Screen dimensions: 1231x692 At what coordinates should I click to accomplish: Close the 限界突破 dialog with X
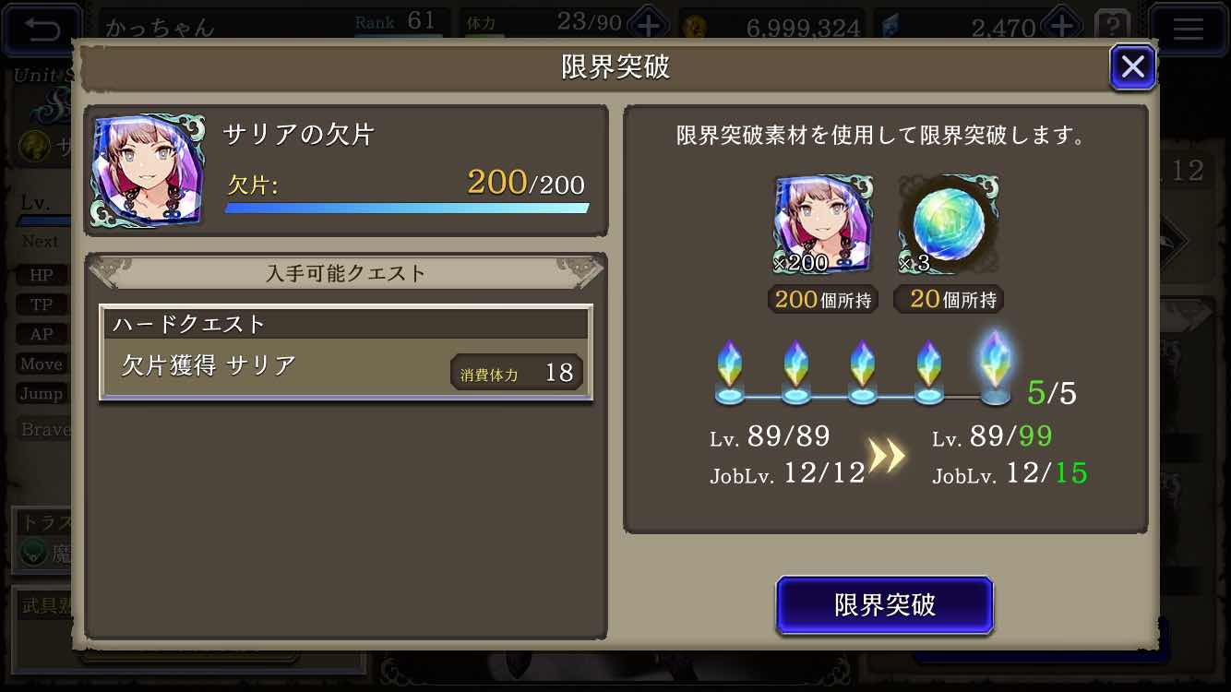pos(1132,66)
